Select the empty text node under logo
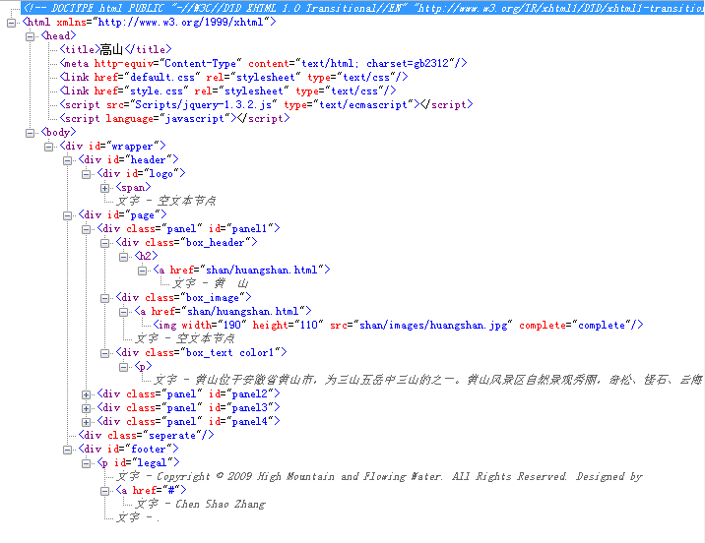 tap(166, 201)
